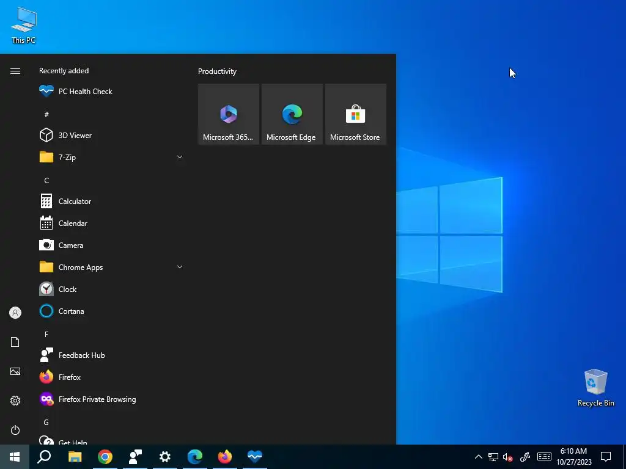Open File Explorer from the taskbar
The image size is (626, 469).
(75, 457)
